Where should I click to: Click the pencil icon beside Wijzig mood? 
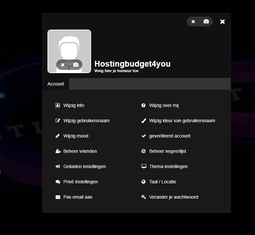tap(58, 136)
